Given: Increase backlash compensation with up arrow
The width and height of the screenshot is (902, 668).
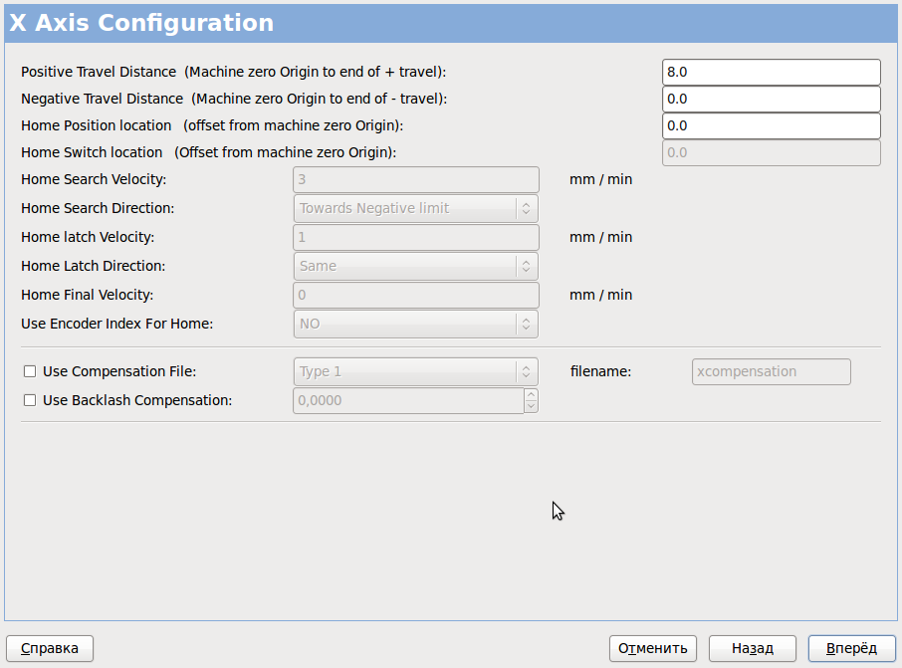Looking at the screenshot, I should [x=531, y=394].
